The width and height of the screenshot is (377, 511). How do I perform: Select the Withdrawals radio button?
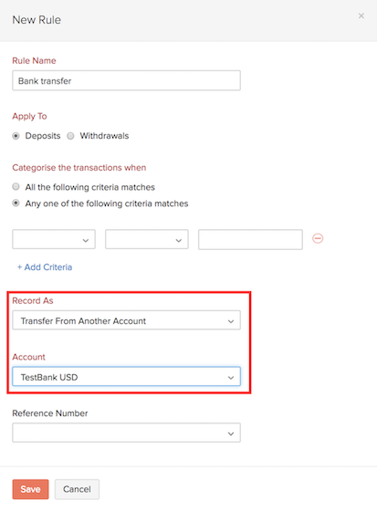point(70,136)
